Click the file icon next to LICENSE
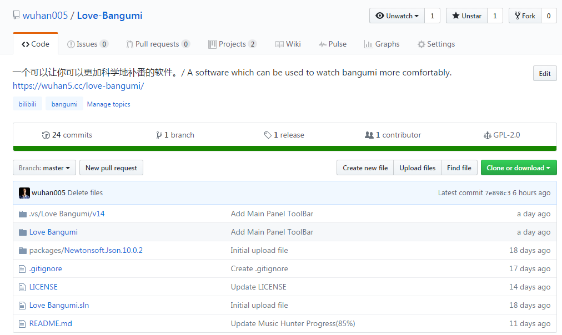562x335 pixels. pyautogui.click(x=22, y=287)
